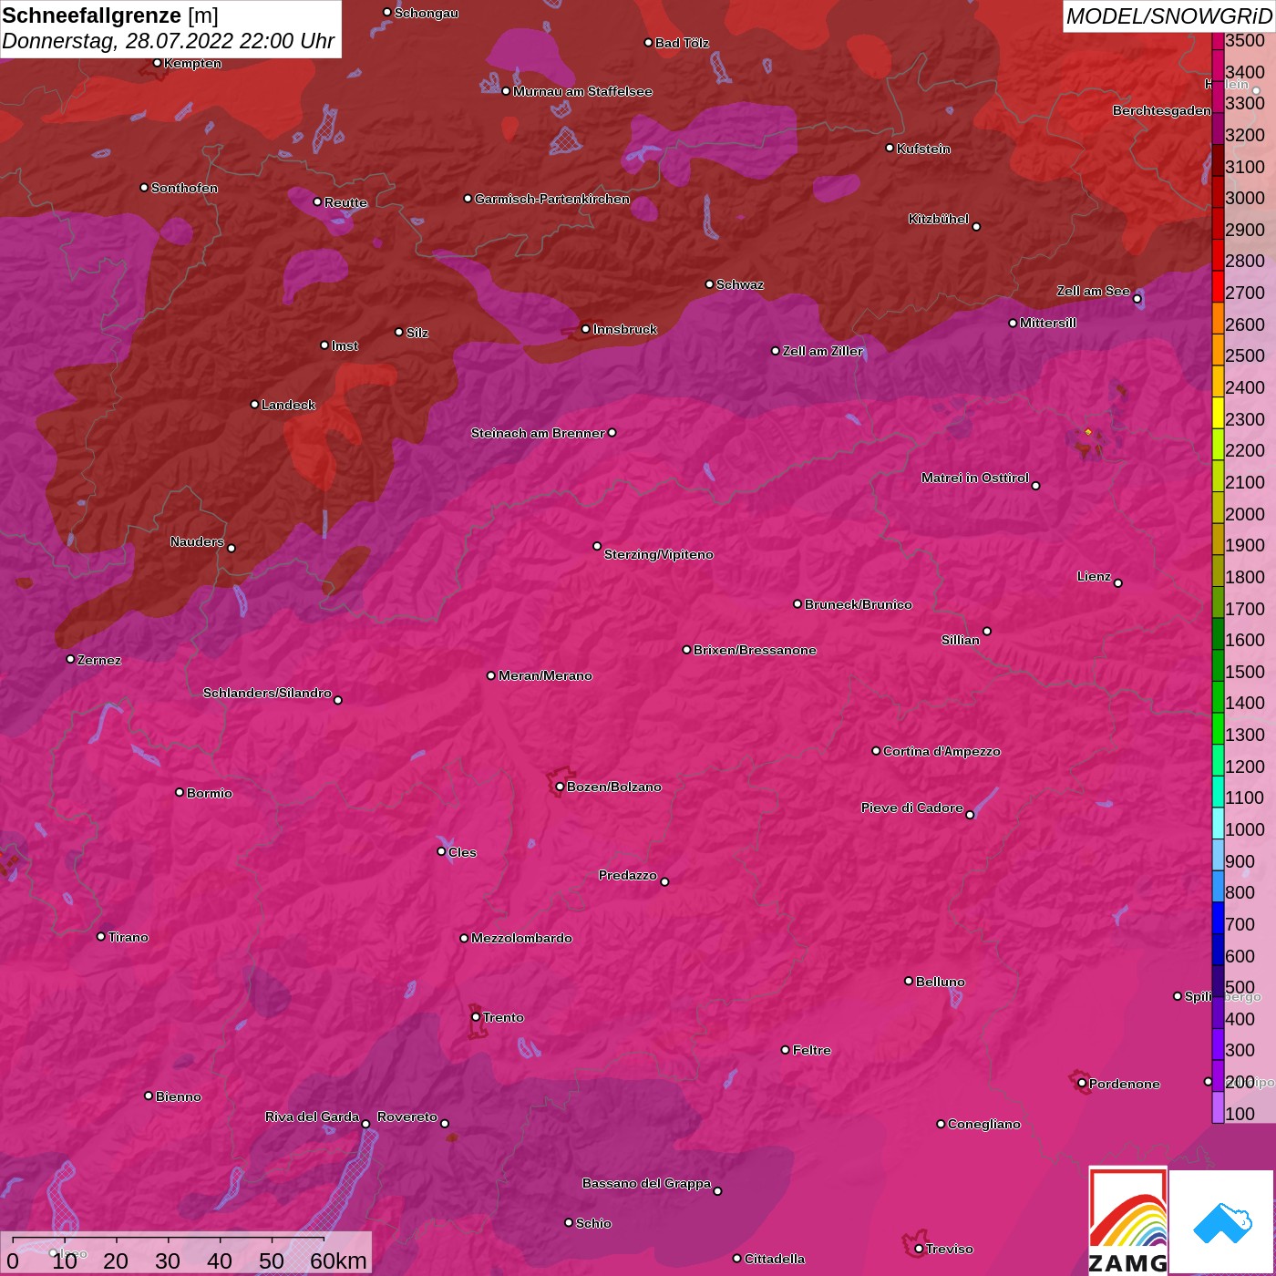Click the 60km scale bar label
Screen dimensions: 1276x1276
[x=338, y=1261]
